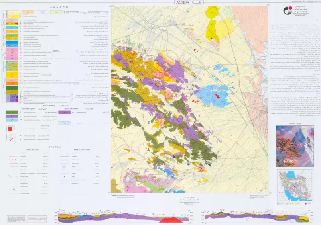
Task: Select the purple dynamic metamorphism swatch
Action: pyautogui.click(x=65, y=112)
